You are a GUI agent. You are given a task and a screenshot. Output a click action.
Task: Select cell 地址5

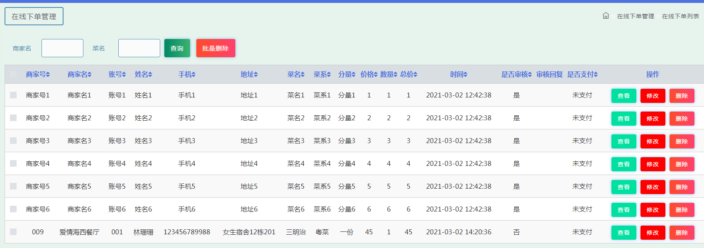pyautogui.click(x=249, y=186)
